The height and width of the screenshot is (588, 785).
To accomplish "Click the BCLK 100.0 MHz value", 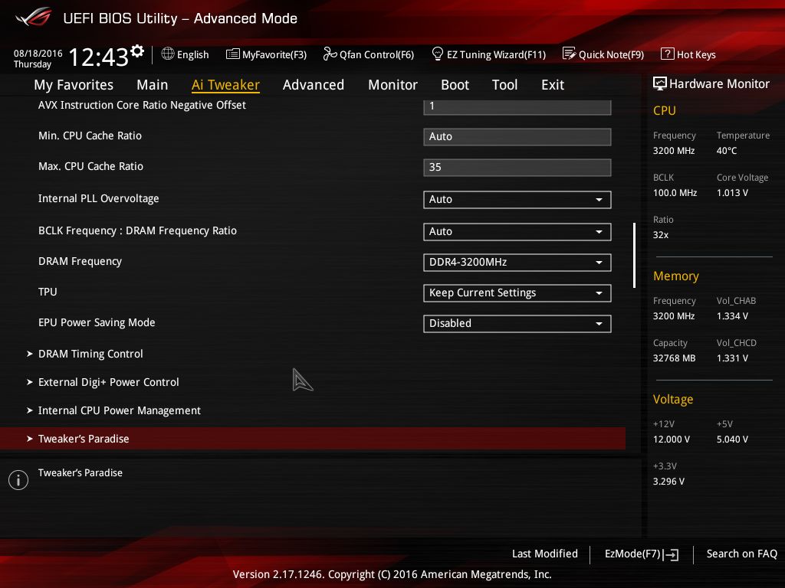I will pos(675,192).
